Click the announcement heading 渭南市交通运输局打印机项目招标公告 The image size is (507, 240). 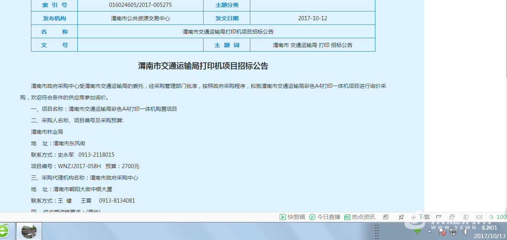pyautogui.click(x=203, y=66)
